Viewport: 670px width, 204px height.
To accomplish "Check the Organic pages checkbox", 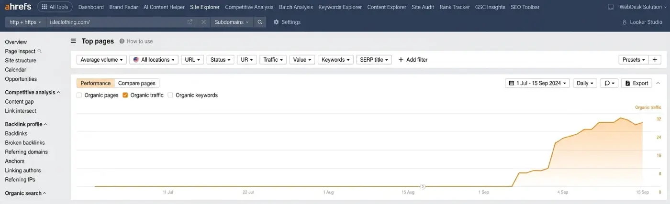I will coord(79,95).
